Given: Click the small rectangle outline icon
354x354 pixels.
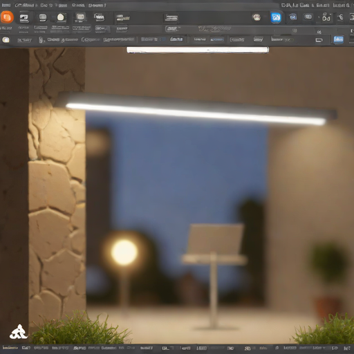Looking at the screenshot, I should [319, 40].
